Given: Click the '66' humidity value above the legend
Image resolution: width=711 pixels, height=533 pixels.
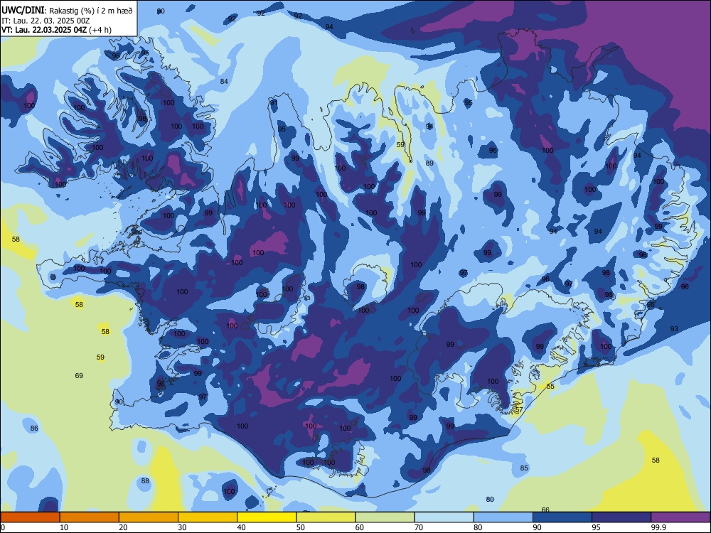Looking at the screenshot, I should point(545,510).
